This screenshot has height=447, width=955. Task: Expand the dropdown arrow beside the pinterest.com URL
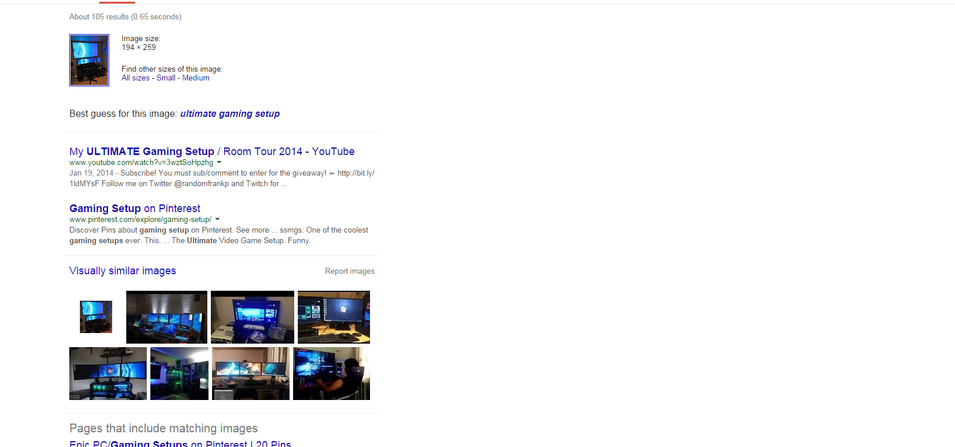pos(217,219)
